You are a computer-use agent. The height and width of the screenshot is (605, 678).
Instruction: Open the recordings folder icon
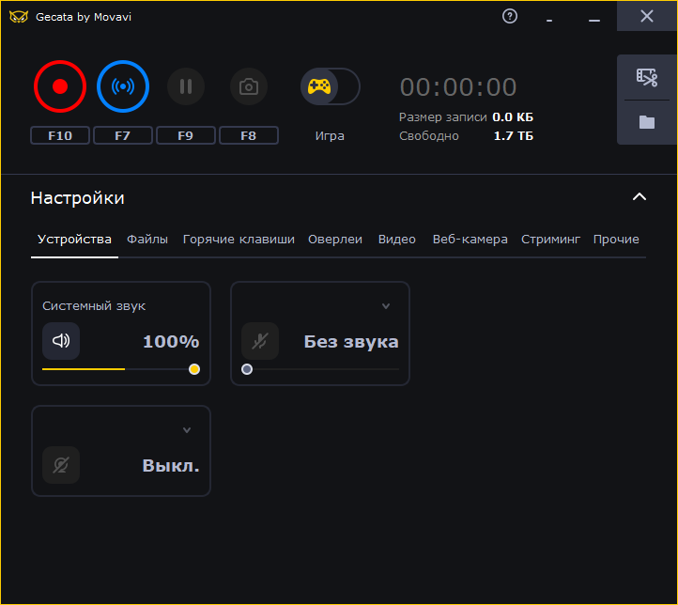click(x=646, y=122)
